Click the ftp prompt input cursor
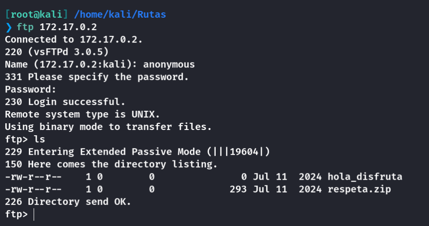The image size is (429, 226). pos(34,215)
